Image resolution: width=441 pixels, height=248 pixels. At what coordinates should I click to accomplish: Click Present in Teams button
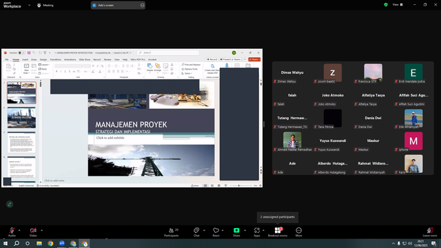point(230,60)
